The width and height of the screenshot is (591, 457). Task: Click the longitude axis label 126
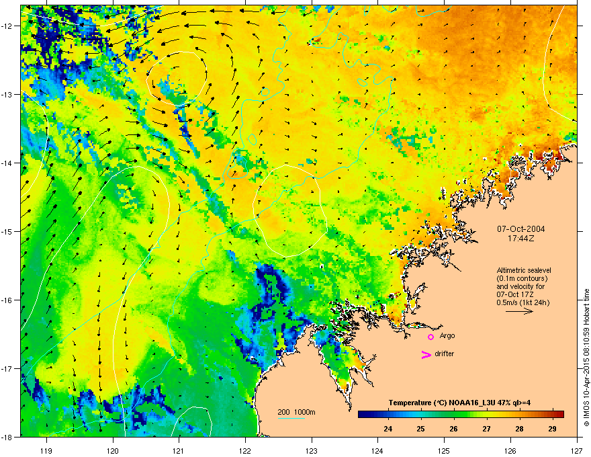click(510, 450)
